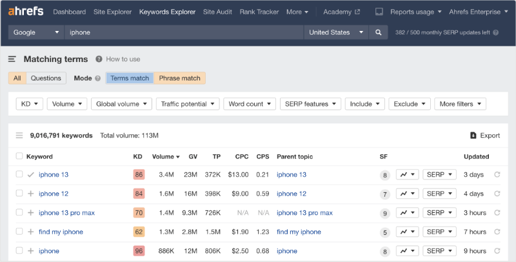Click SERP features count 9 badge

coord(385,214)
